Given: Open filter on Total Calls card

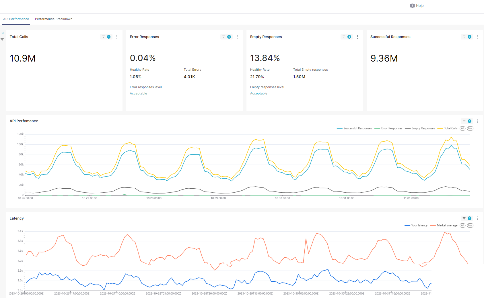Looking at the screenshot, I should 104,37.
